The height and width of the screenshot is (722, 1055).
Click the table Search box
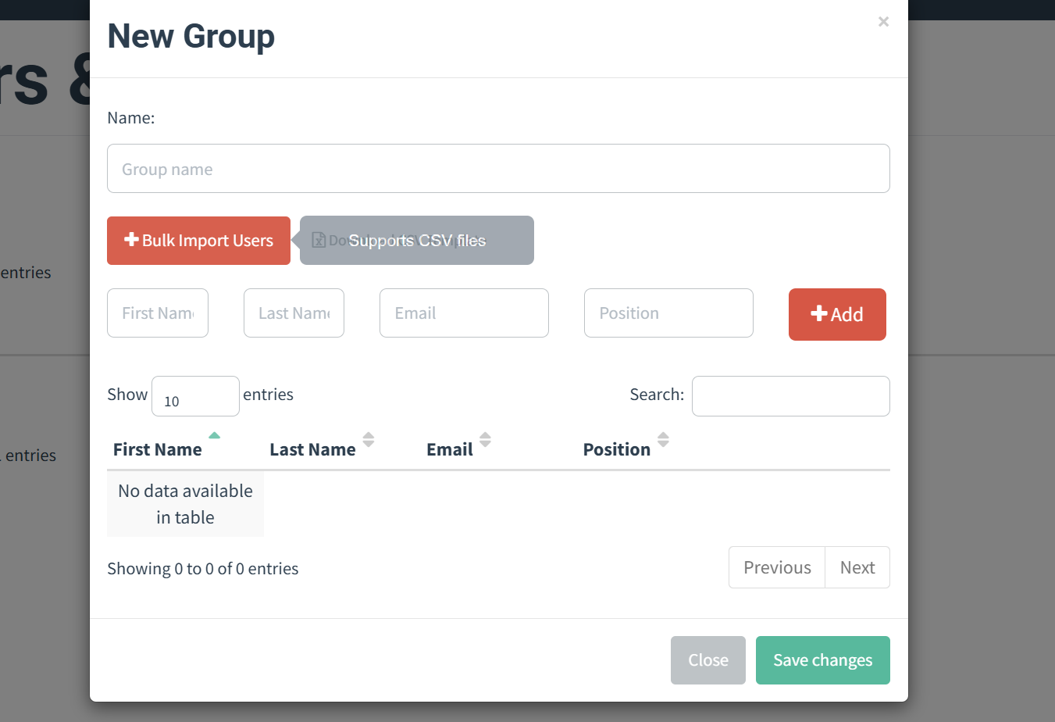[x=790, y=396]
